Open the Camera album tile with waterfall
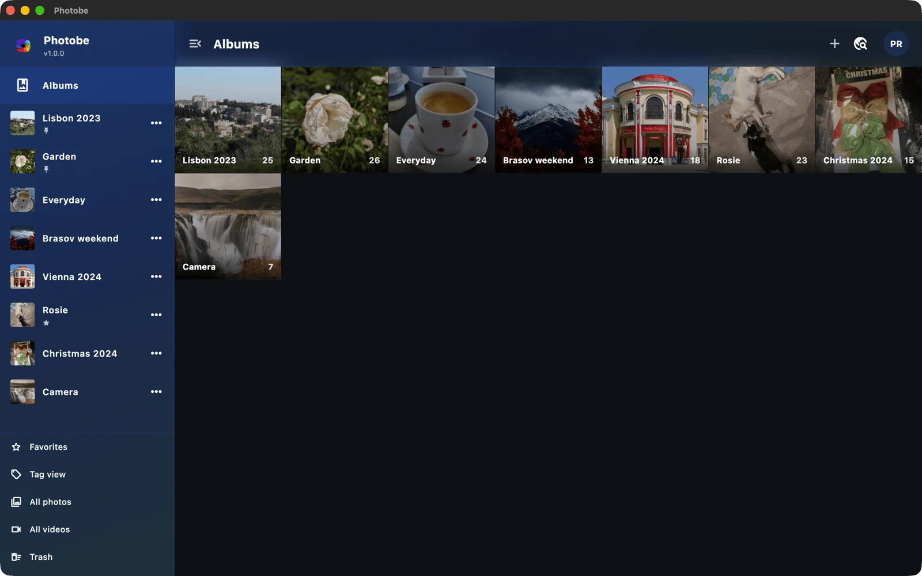This screenshot has width=922, height=576. (228, 226)
